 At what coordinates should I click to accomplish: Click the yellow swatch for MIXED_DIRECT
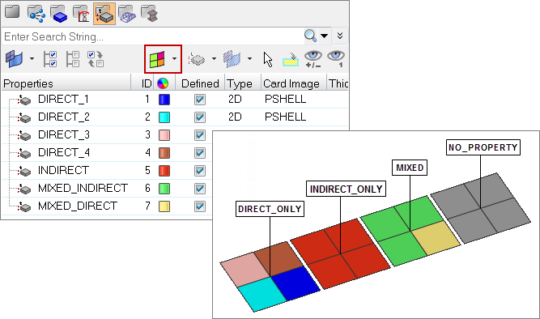coord(164,206)
